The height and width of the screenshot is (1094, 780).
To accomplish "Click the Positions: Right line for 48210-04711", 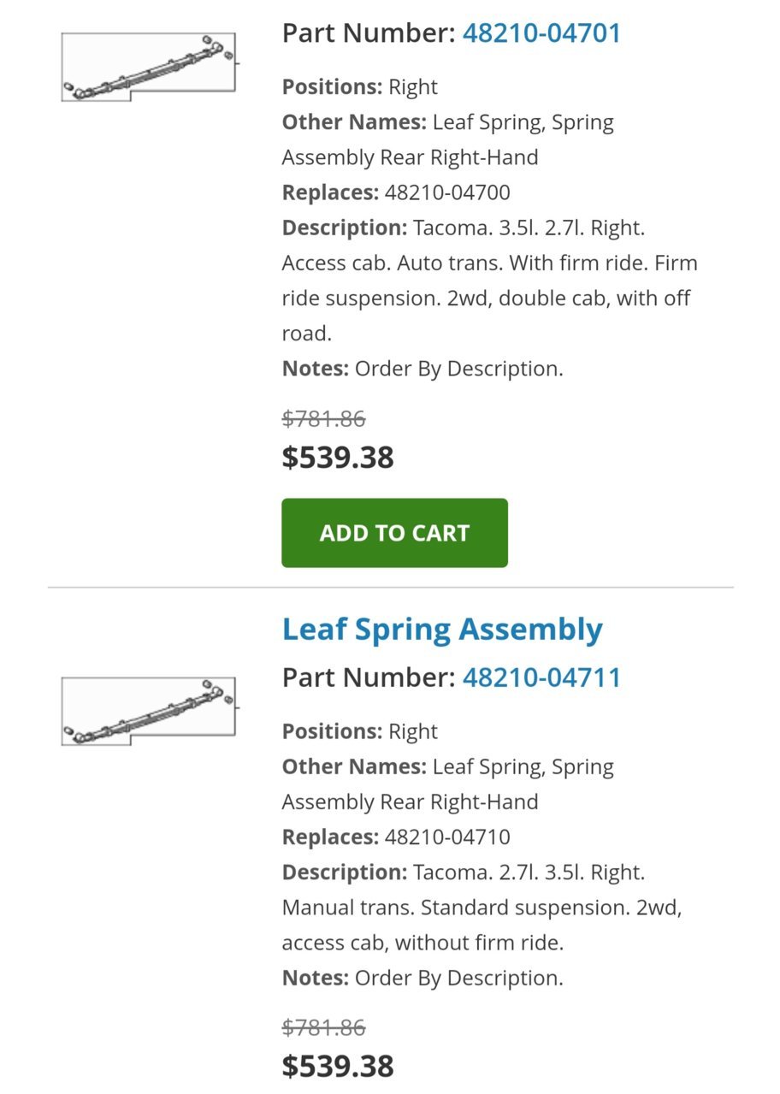I will pyautogui.click(x=359, y=731).
